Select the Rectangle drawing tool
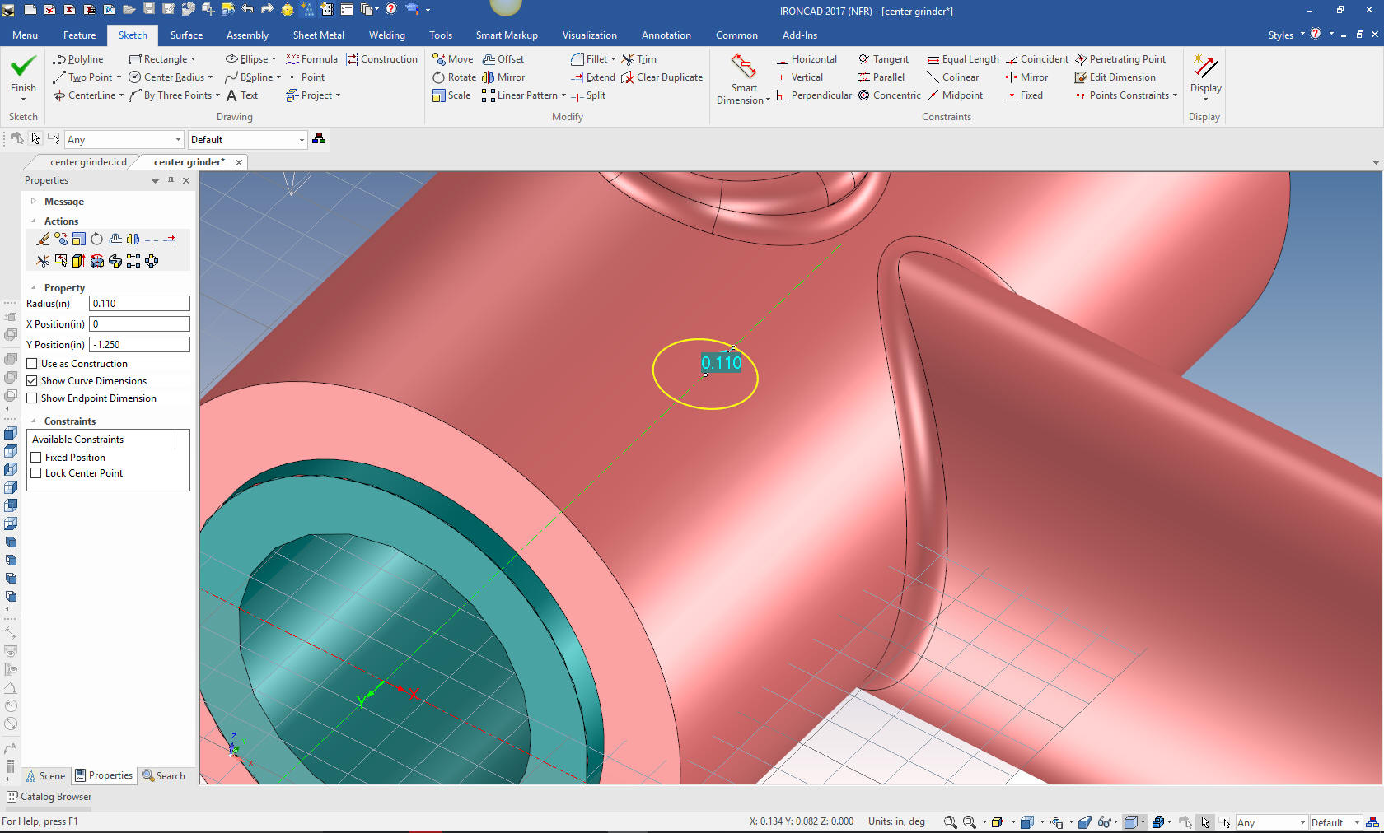Viewport: 1384px width, 833px height. pos(162,59)
